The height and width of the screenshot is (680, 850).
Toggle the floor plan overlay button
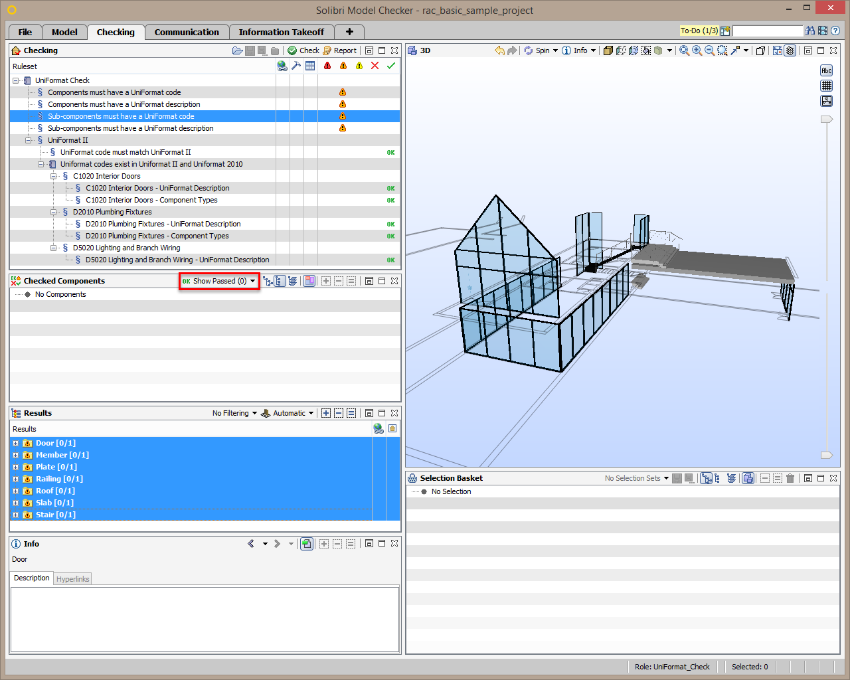[x=827, y=101]
